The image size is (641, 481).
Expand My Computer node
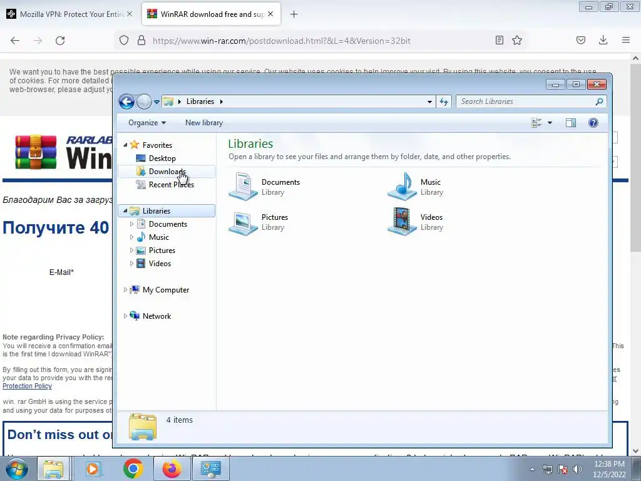tap(125, 290)
